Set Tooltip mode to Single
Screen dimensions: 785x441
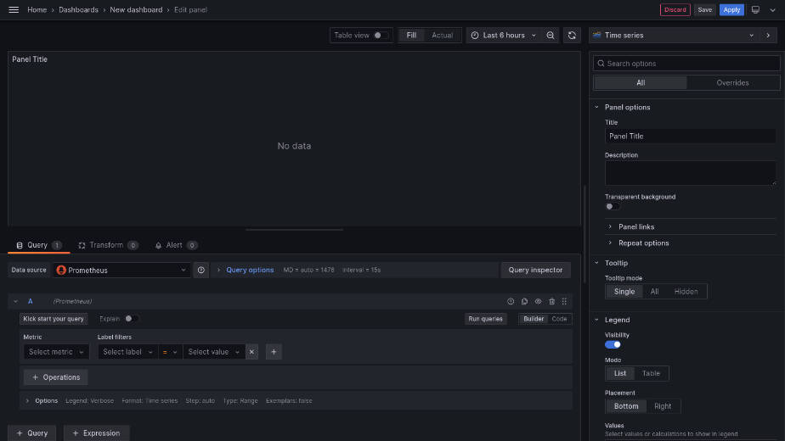624,292
